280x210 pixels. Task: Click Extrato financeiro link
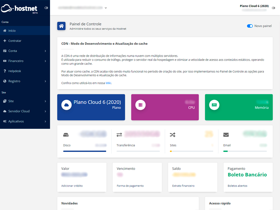pos(183,186)
